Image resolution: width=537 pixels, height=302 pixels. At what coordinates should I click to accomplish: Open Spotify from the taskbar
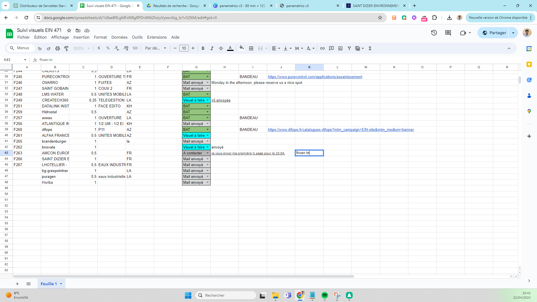tap(325, 295)
